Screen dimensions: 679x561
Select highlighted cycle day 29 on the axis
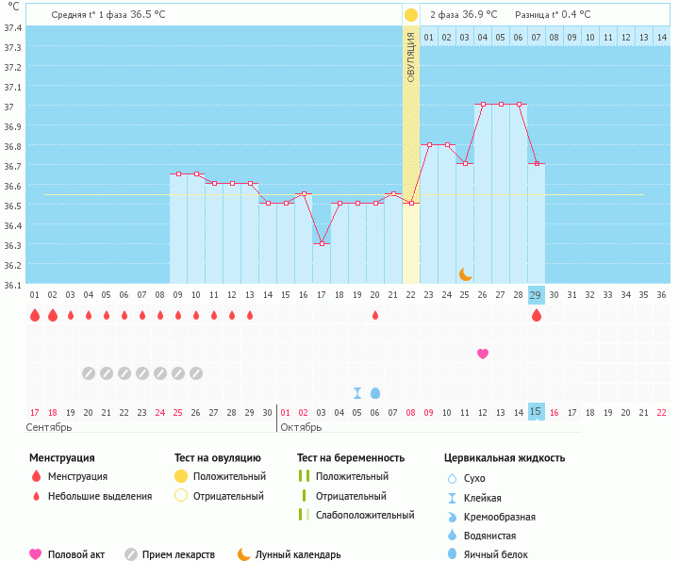coord(537,295)
